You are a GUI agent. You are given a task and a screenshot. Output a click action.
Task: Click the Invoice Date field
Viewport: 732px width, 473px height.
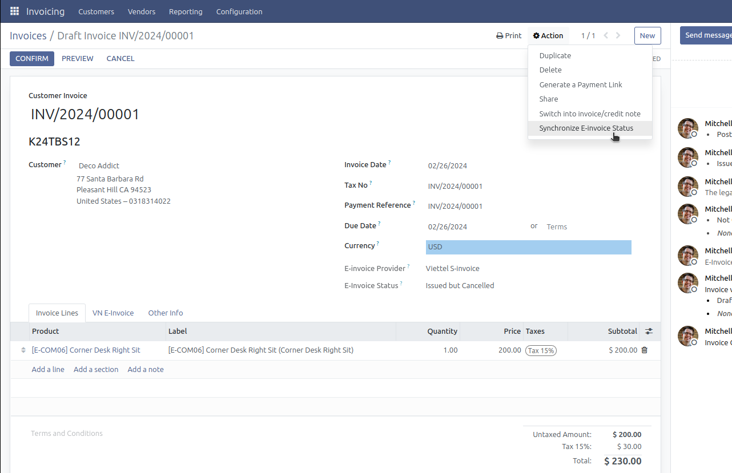(448, 166)
